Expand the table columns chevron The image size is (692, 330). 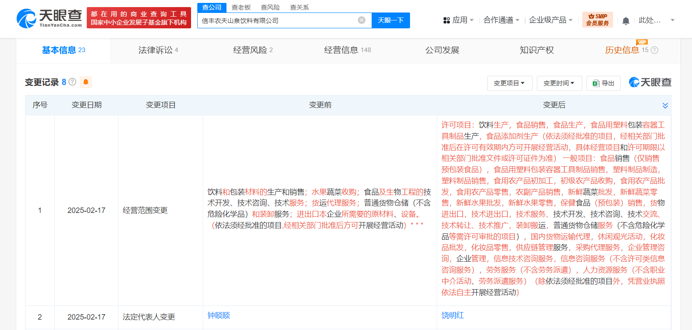665,105
